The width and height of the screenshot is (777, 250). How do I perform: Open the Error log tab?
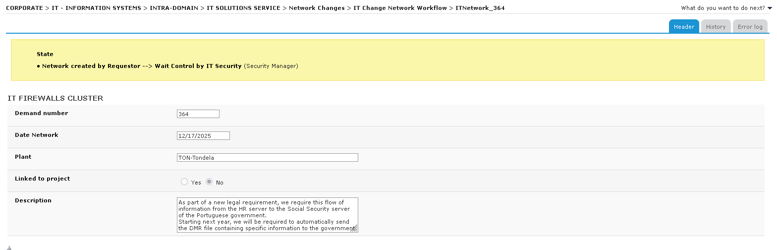750,27
